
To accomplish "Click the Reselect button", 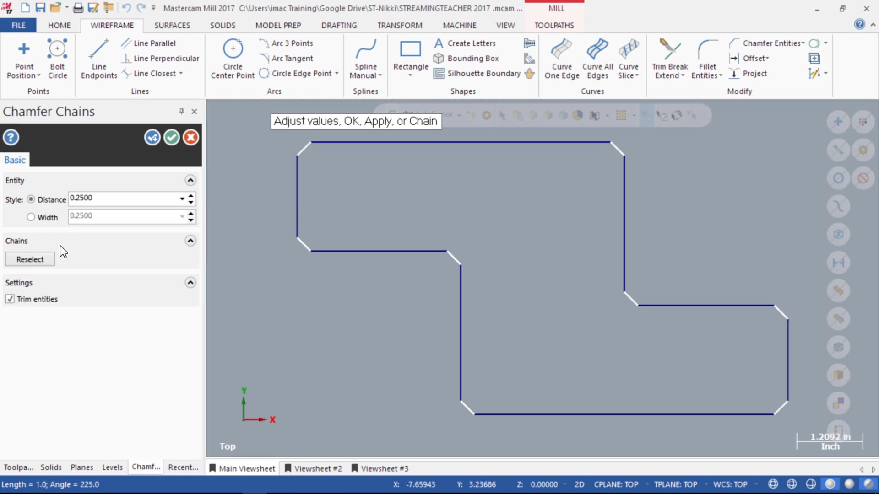I will tap(29, 259).
